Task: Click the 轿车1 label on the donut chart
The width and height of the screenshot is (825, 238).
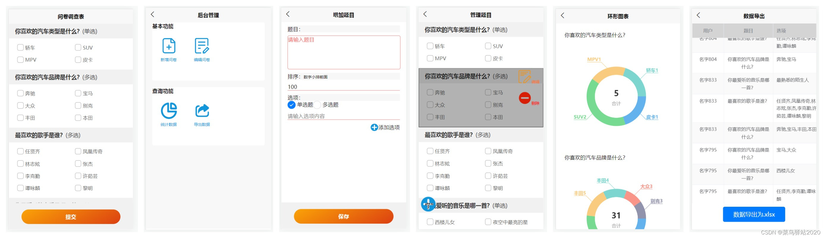Action: click(652, 70)
